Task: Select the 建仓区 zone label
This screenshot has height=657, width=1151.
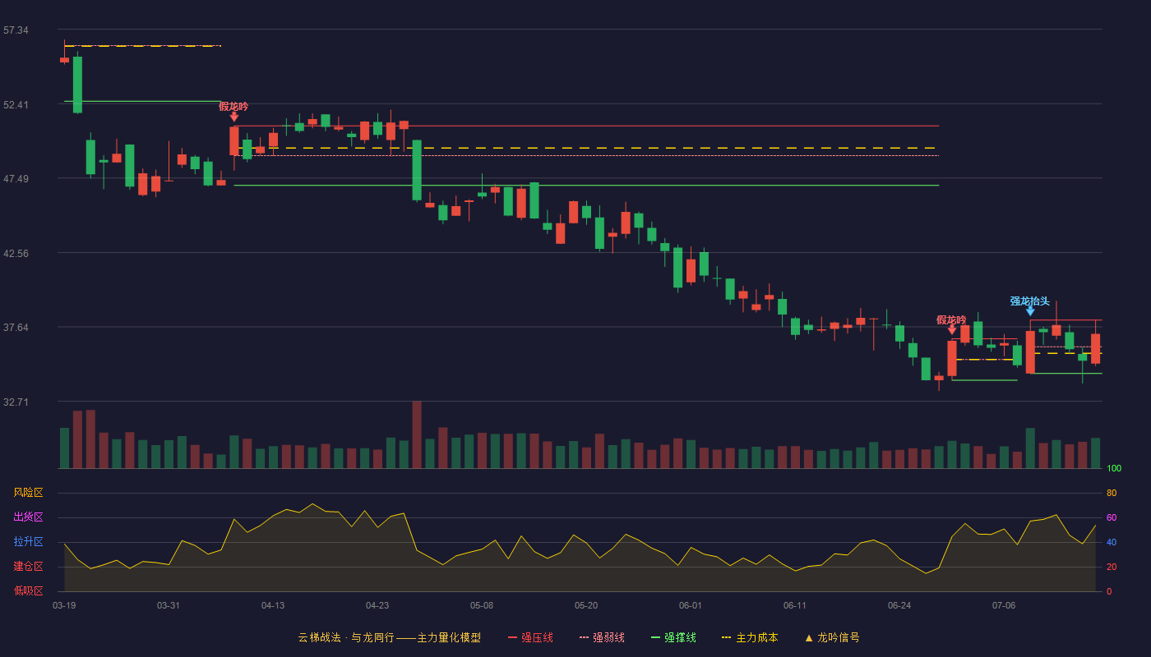Action: (28, 567)
